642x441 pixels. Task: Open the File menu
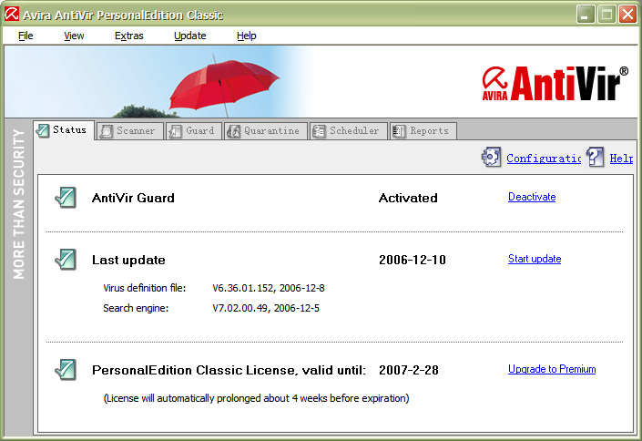(25, 36)
